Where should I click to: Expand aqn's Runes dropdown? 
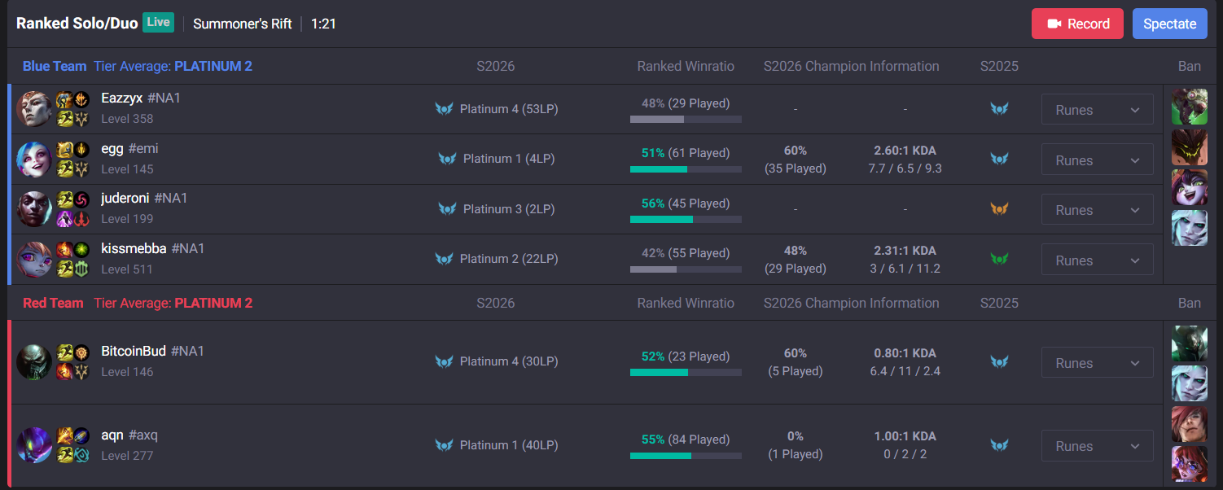(1097, 446)
